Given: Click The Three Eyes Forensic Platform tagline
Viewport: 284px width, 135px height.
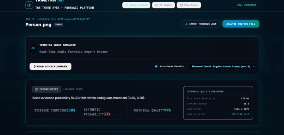Looking at the screenshot, I should (64, 8).
